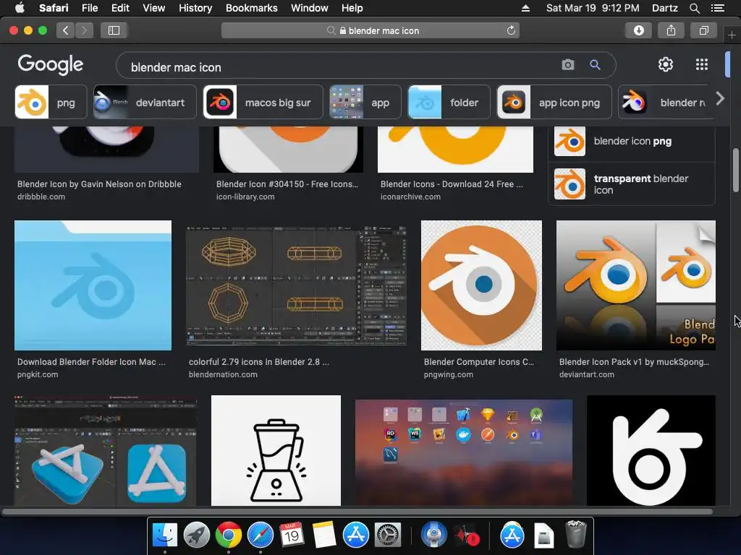Open related search transparent blender icon

click(632, 184)
